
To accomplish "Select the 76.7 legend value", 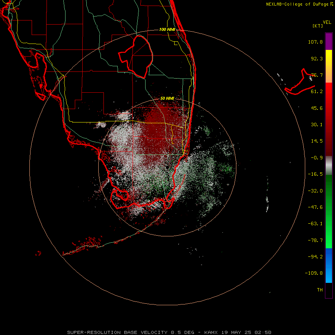I will (317, 75).
